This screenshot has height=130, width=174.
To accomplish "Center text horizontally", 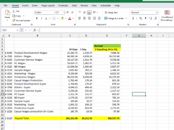I will coord(84,18).
